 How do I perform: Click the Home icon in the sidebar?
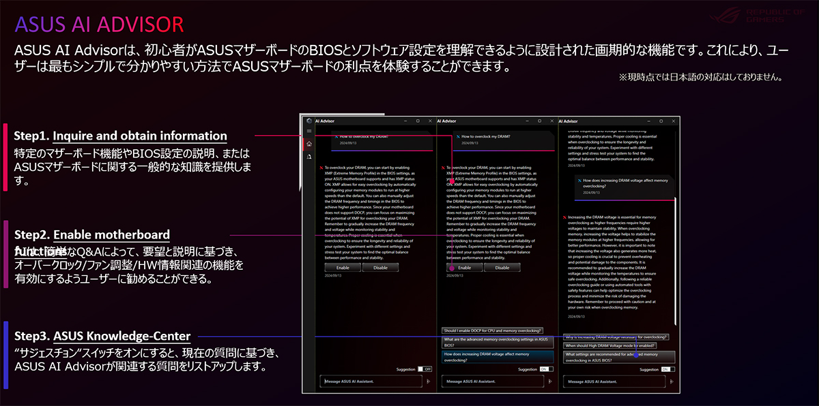[x=308, y=144]
